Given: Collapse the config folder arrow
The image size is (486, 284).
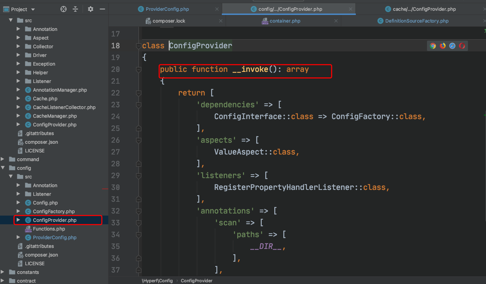Looking at the screenshot, I should (2, 168).
